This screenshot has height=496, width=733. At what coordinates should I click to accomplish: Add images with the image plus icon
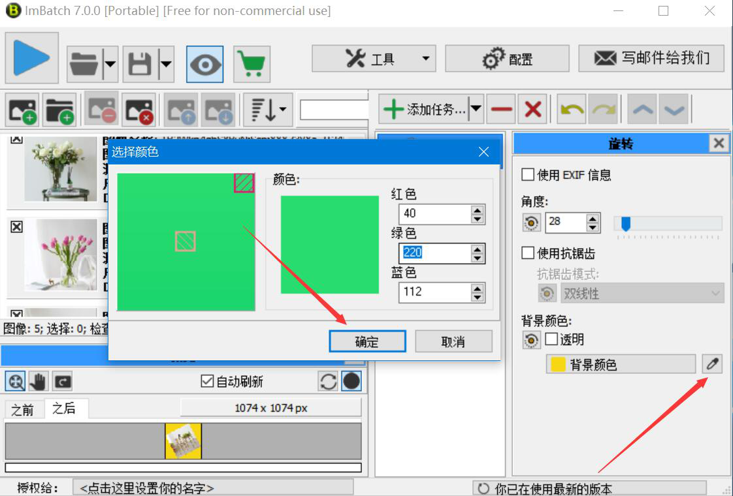coord(23,110)
